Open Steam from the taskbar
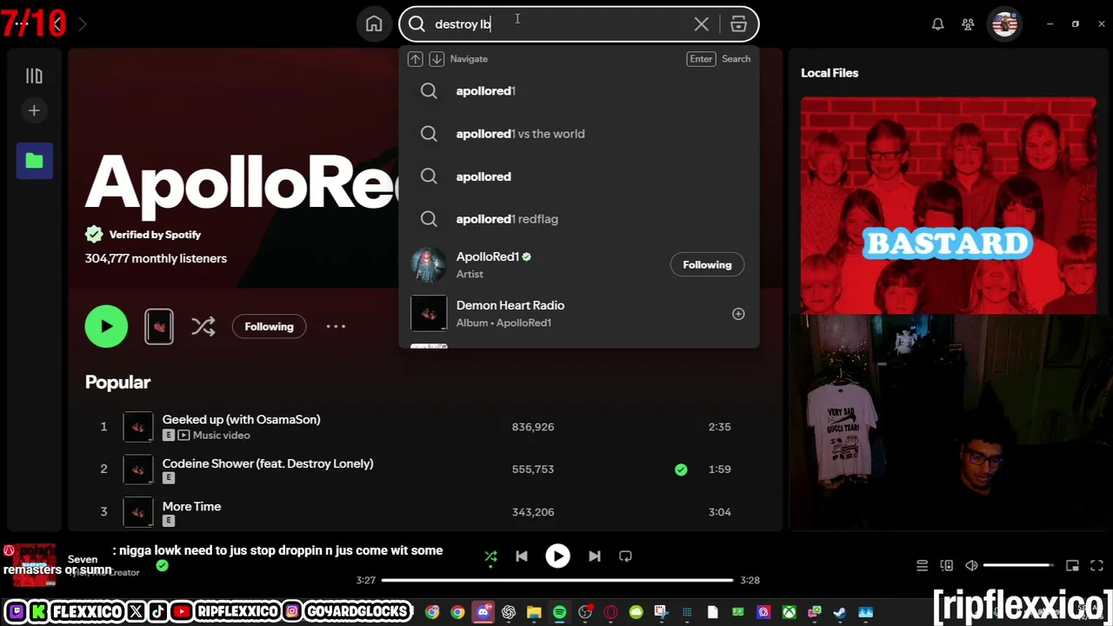This screenshot has height=626, width=1113. click(840, 612)
